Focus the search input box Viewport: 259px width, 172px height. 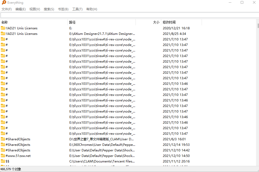click(130, 15)
